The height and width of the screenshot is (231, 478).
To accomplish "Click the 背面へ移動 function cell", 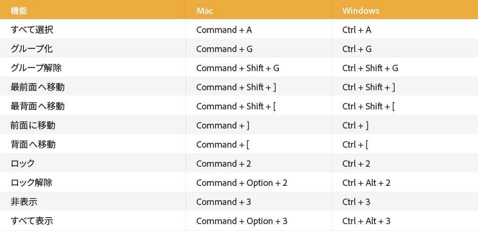I will point(32,144).
